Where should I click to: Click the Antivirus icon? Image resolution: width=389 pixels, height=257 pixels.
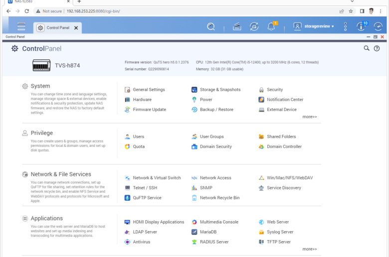[x=127, y=242]
